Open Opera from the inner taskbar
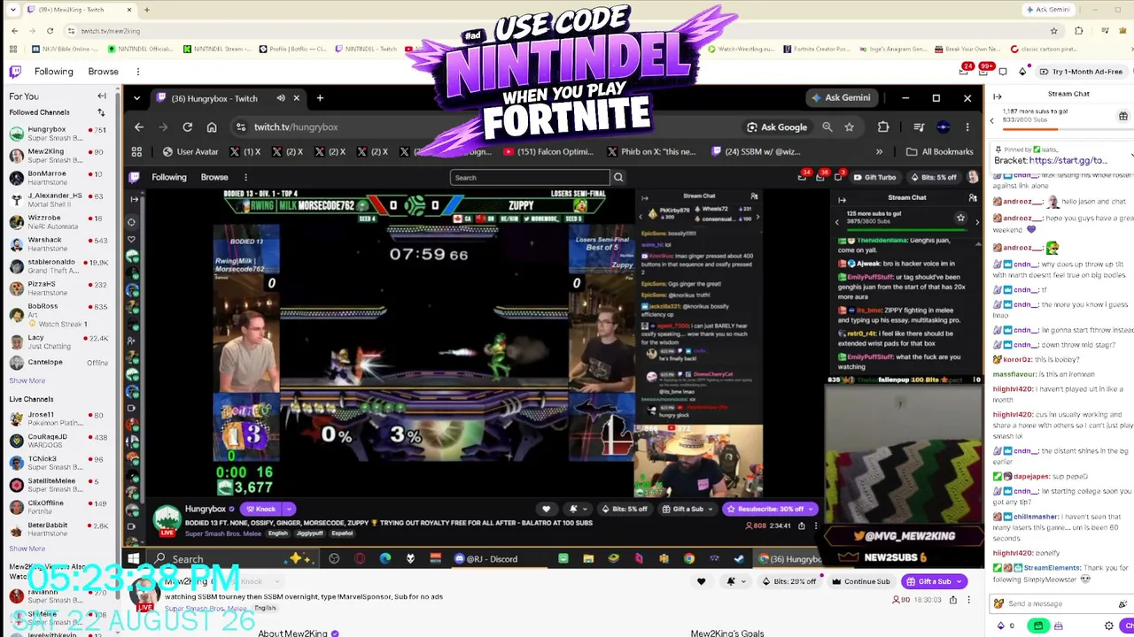The height and width of the screenshot is (637, 1134). pos(360,558)
